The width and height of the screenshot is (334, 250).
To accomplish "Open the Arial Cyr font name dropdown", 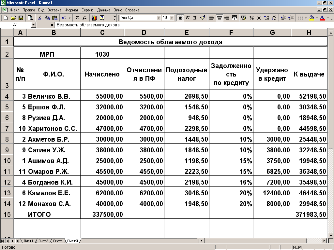I will (x=159, y=18).
